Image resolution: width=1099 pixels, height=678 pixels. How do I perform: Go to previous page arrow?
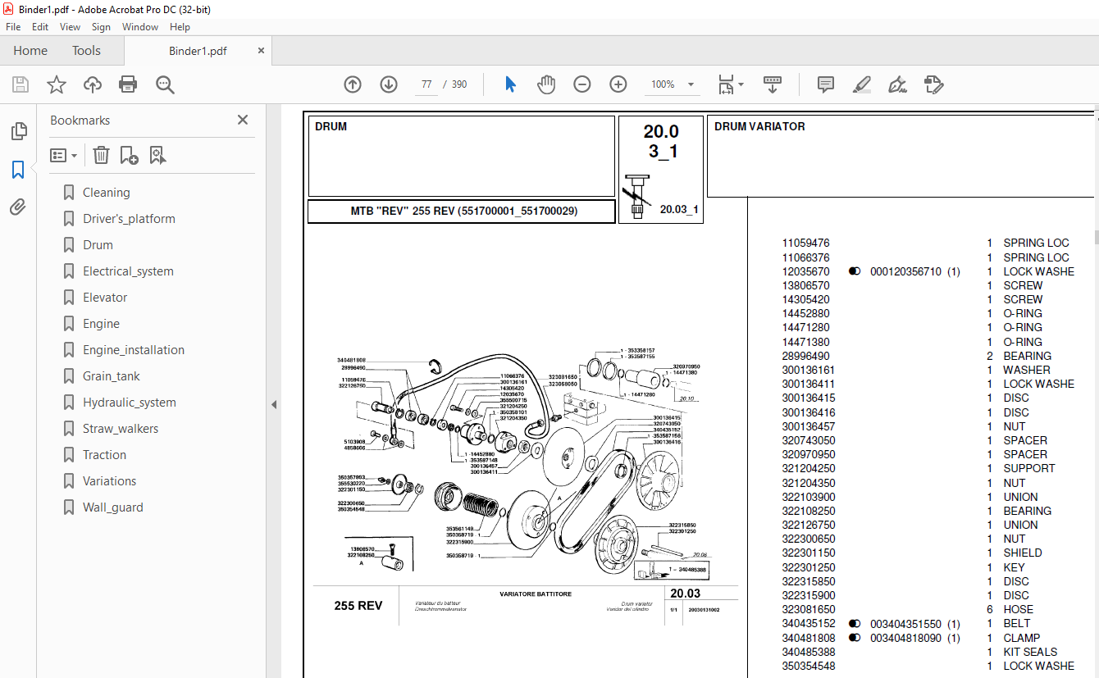353,84
